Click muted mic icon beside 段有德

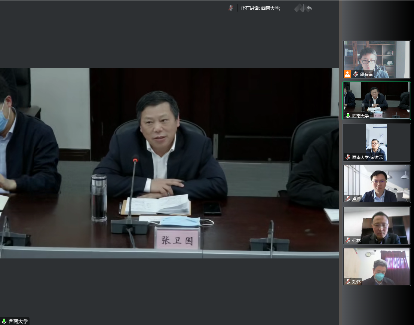[356, 74]
